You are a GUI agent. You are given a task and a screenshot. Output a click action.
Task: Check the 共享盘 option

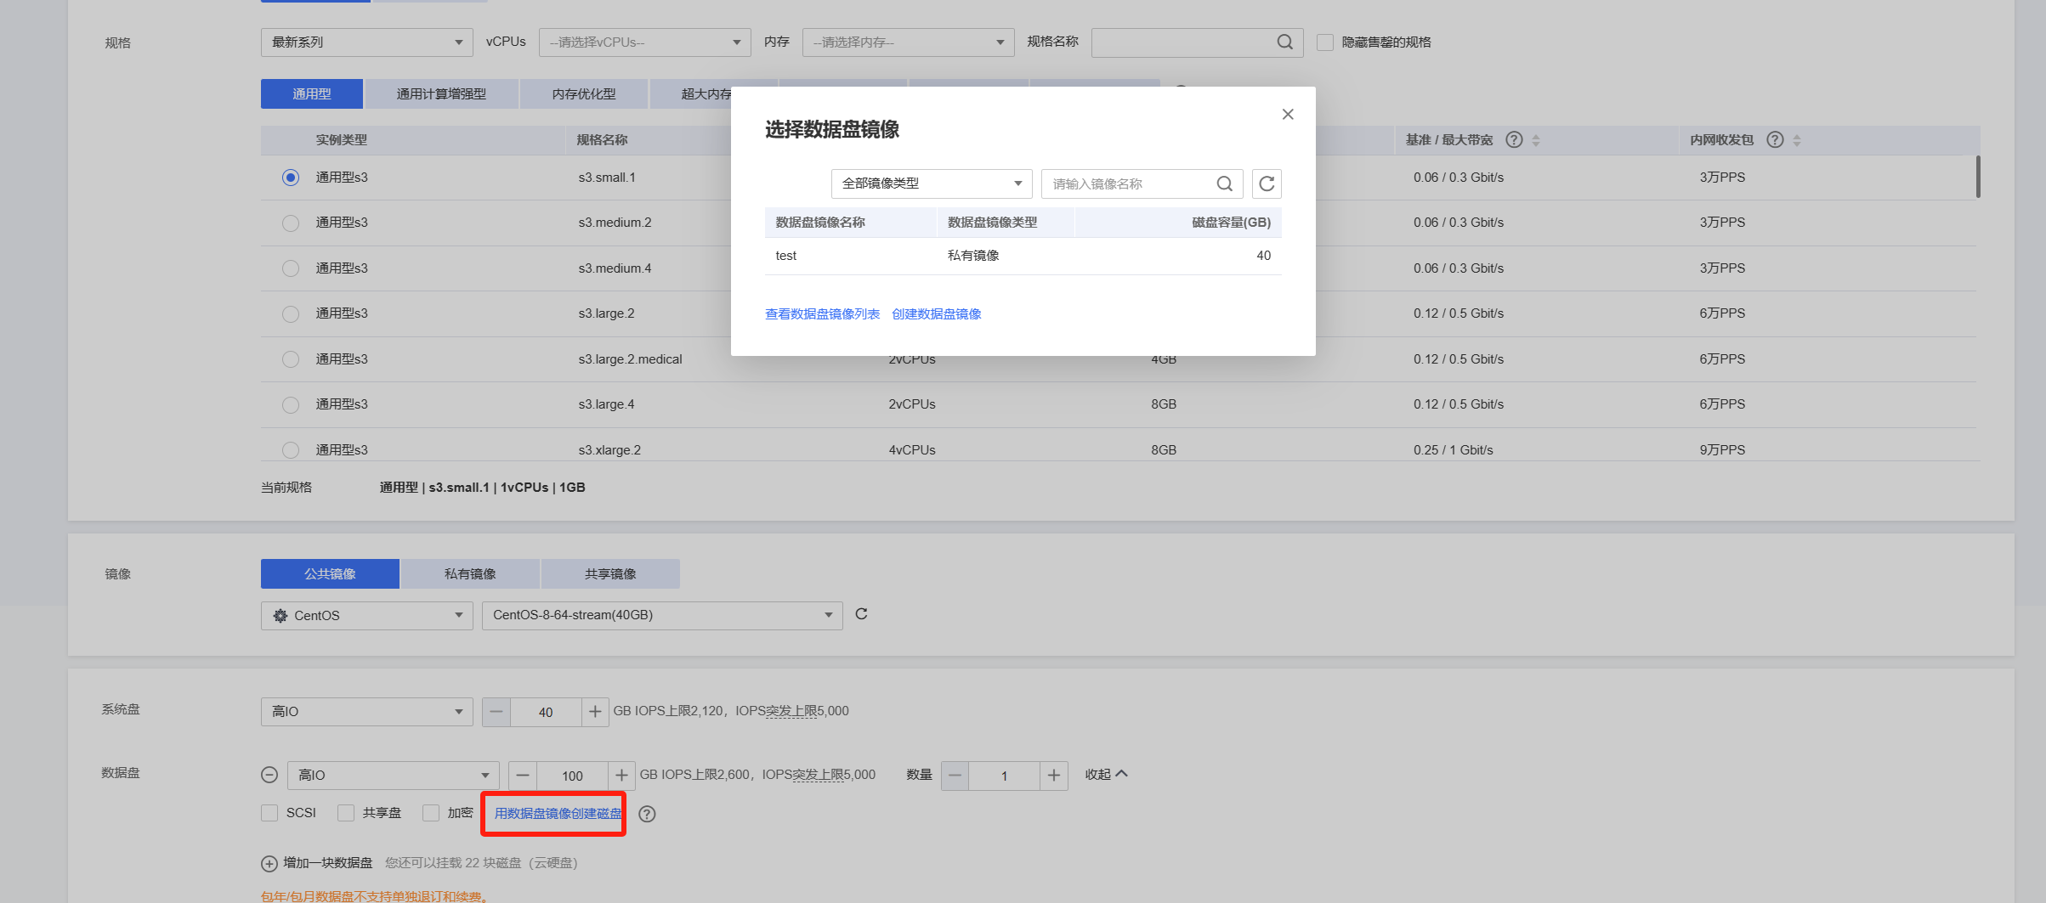(x=346, y=813)
